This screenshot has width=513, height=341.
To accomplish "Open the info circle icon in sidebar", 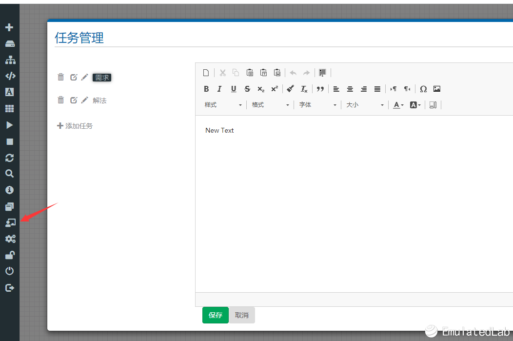I will click(9, 190).
